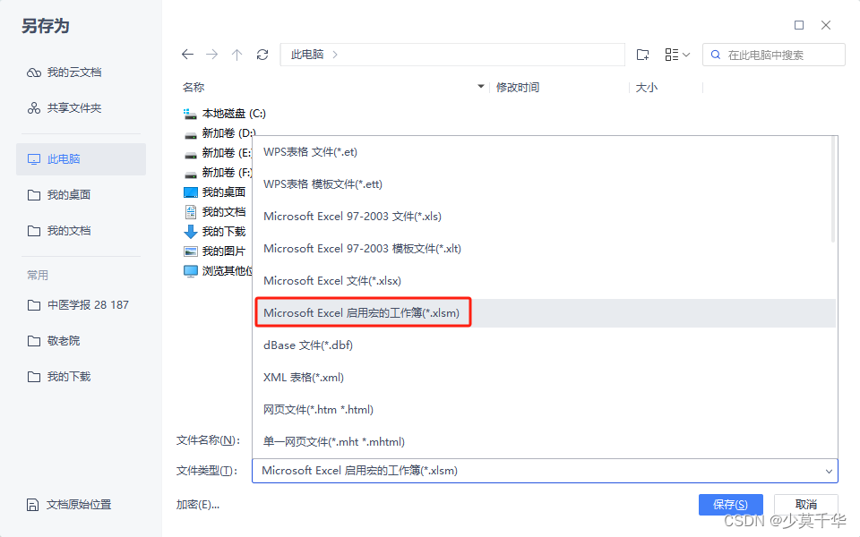
Task: Go forward with the right arrow
Action: point(211,55)
